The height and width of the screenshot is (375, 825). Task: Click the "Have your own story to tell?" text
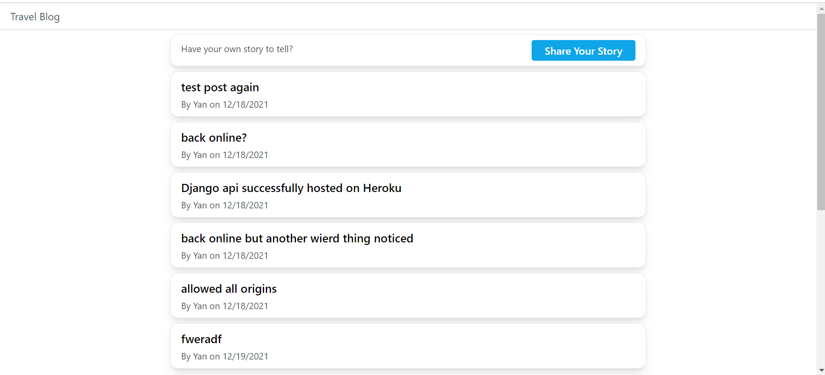(237, 49)
